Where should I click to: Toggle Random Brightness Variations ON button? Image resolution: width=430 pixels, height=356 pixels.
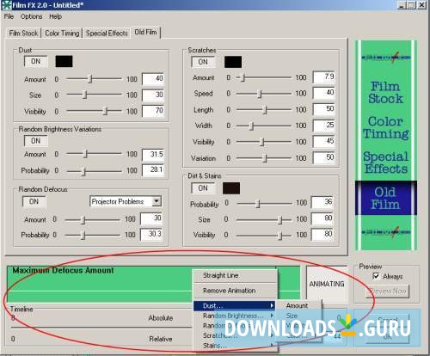pos(36,141)
